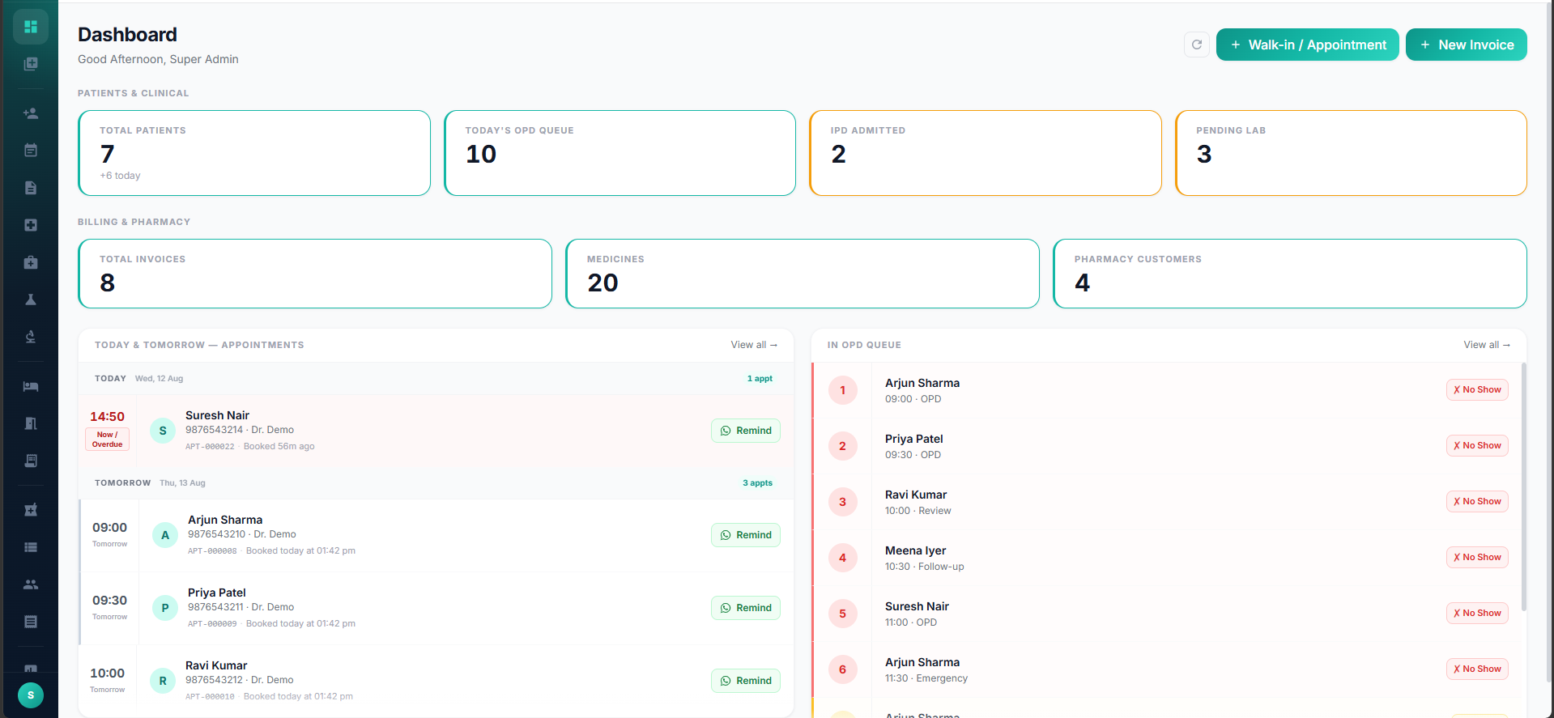Select appointment ID APT-000009
1554x718 pixels.
[212, 624]
